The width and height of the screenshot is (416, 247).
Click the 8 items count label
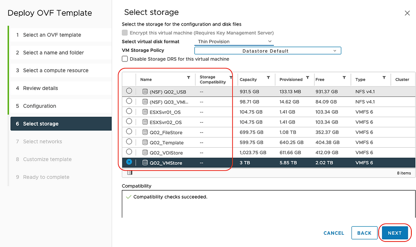404,173
